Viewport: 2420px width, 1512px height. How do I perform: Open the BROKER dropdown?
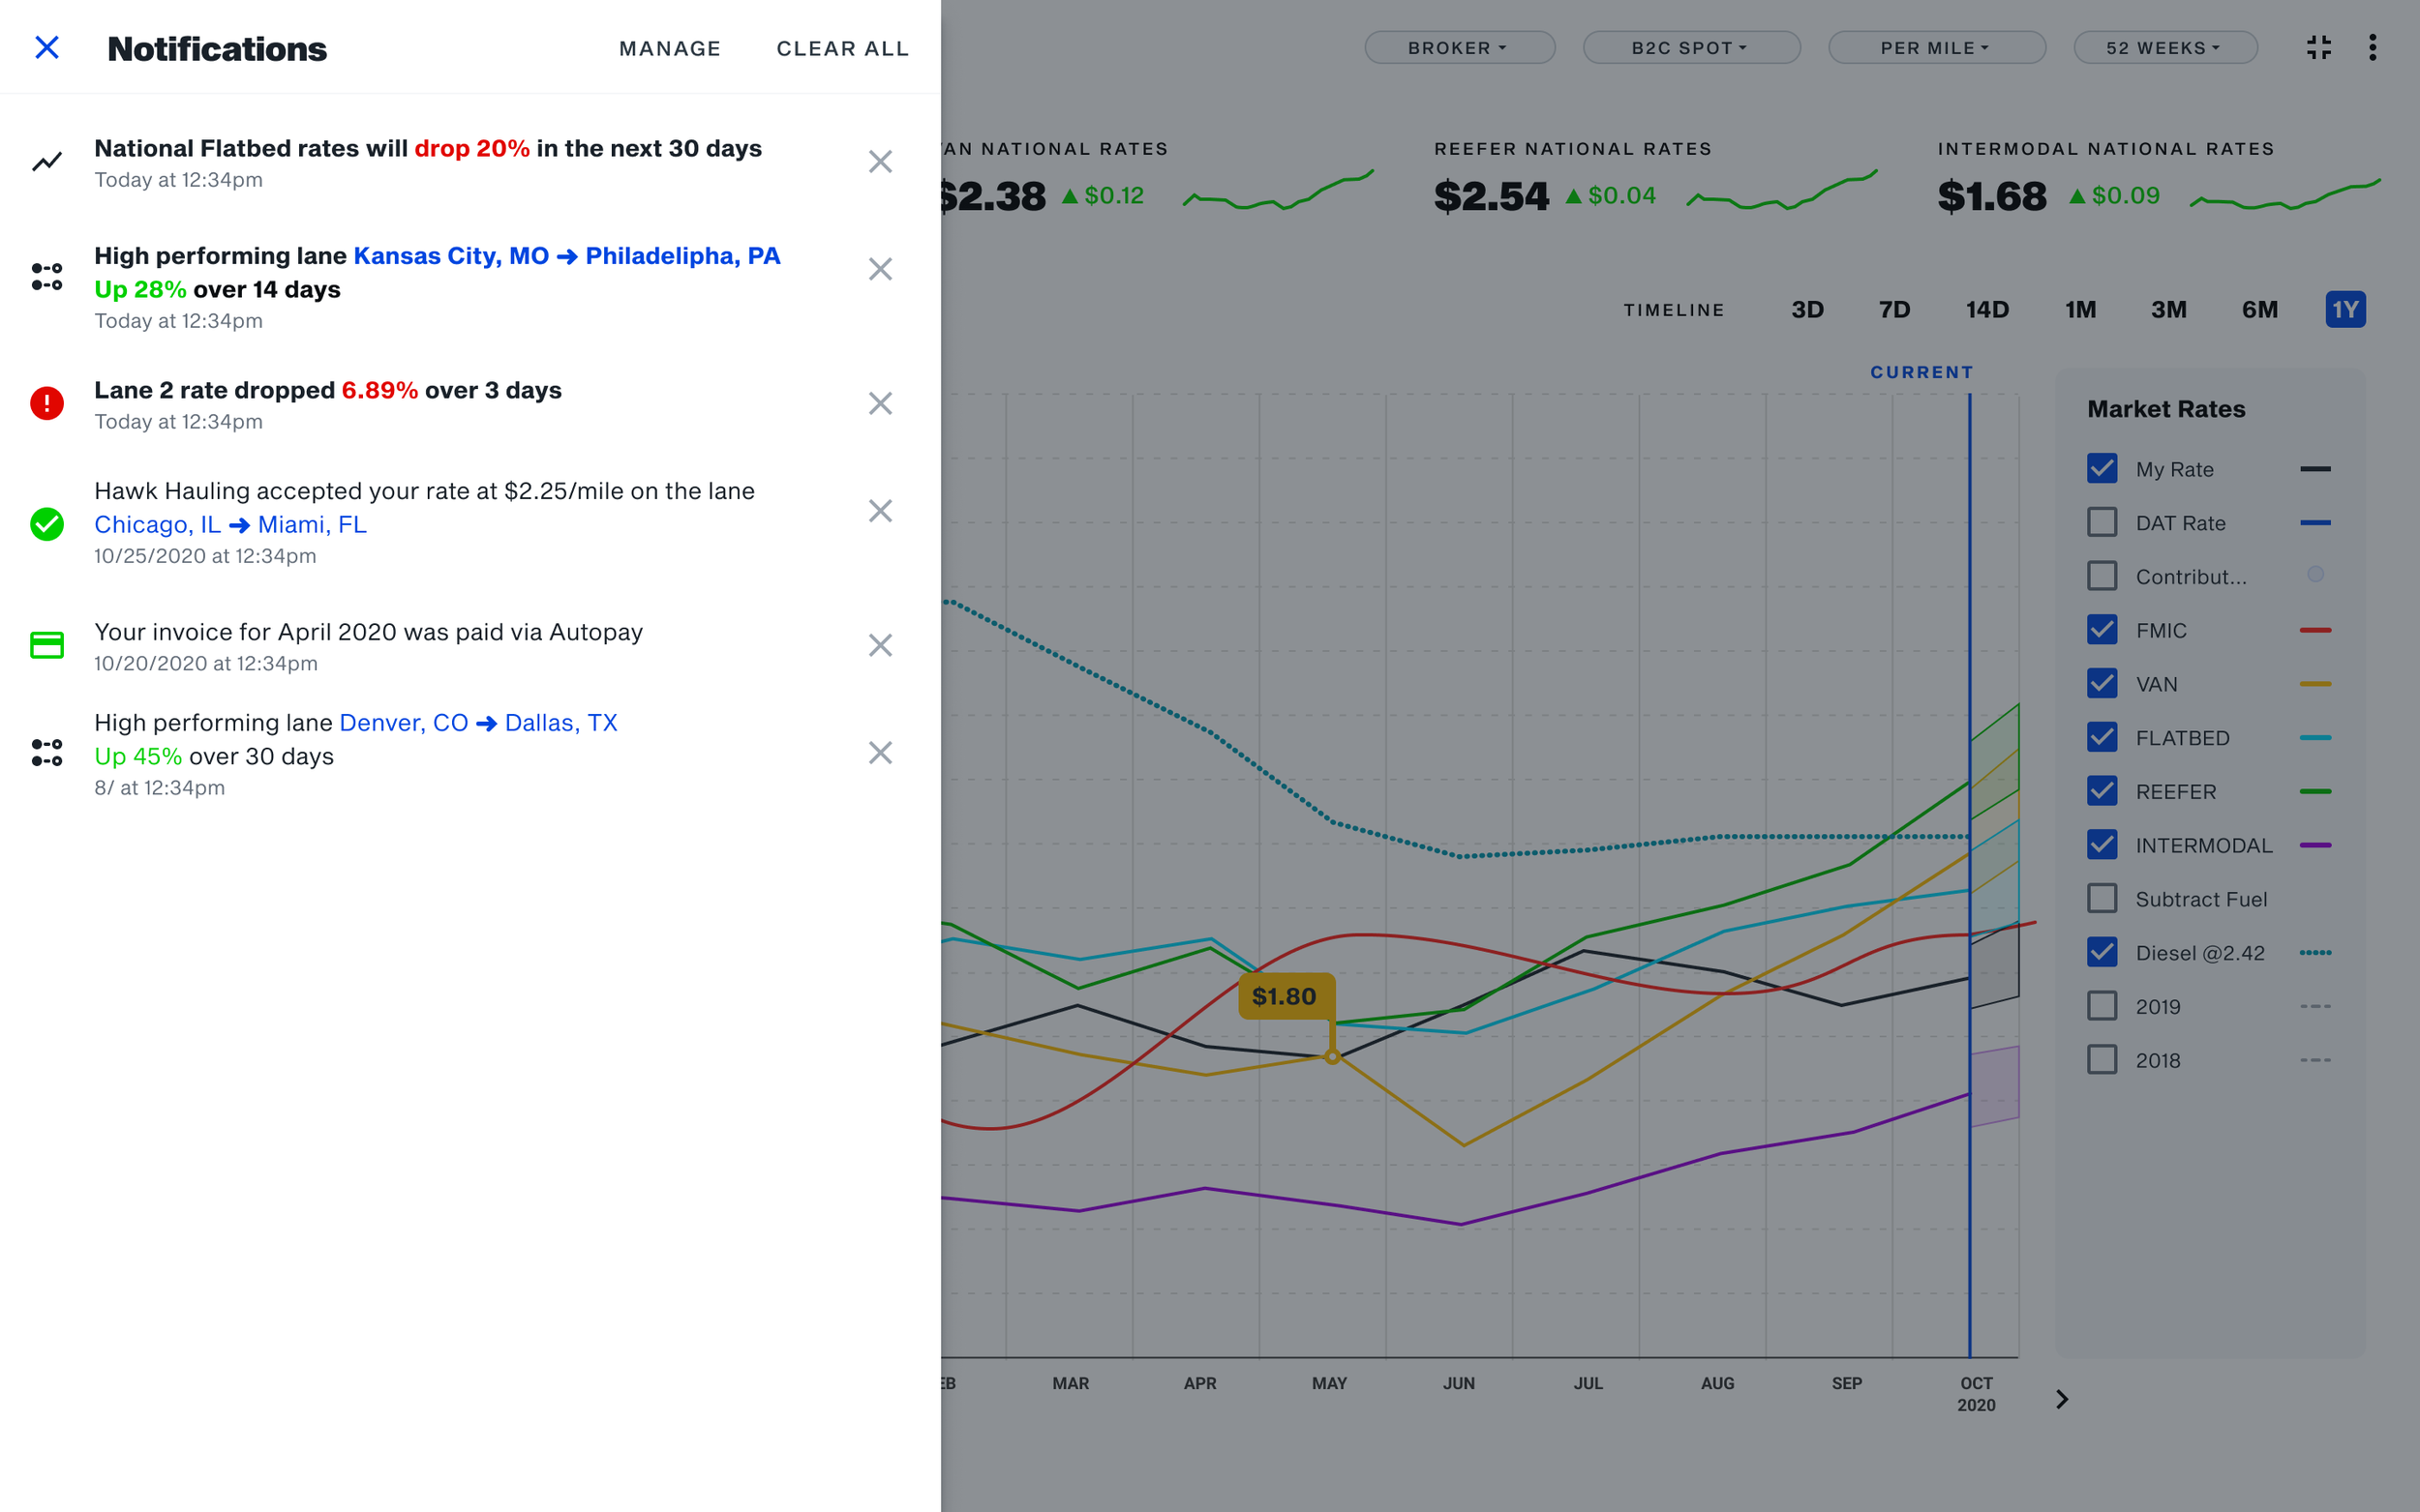(x=1460, y=47)
